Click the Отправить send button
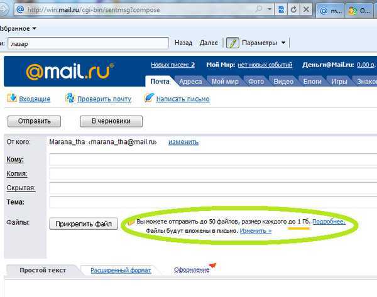This screenshot has width=377, height=297. [x=34, y=121]
